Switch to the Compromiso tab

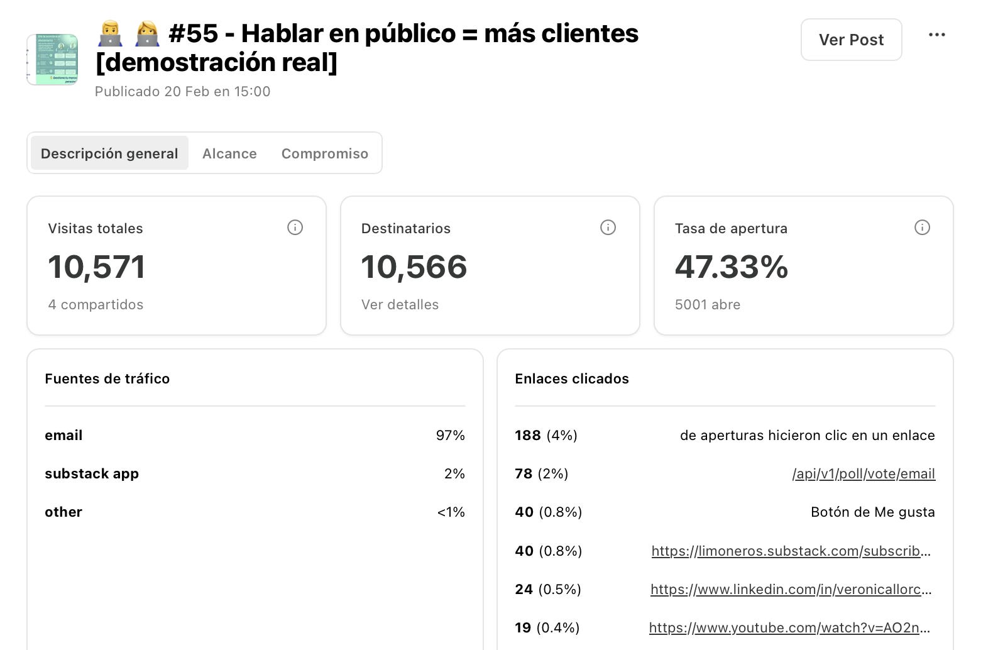[324, 153]
